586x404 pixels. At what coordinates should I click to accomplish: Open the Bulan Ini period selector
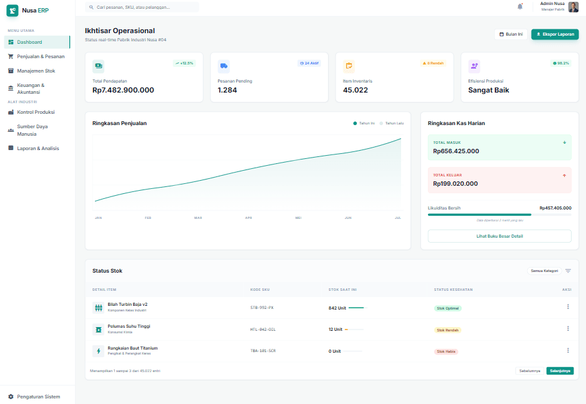click(510, 34)
